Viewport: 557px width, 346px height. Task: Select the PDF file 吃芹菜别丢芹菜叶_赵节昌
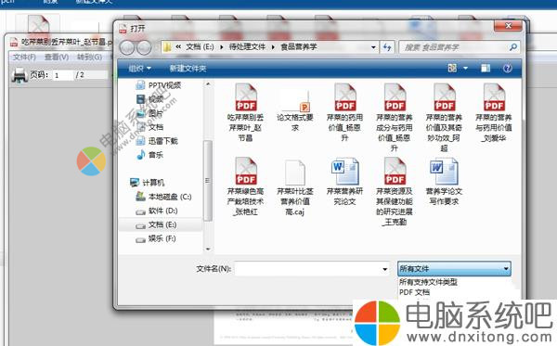point(245,112)
